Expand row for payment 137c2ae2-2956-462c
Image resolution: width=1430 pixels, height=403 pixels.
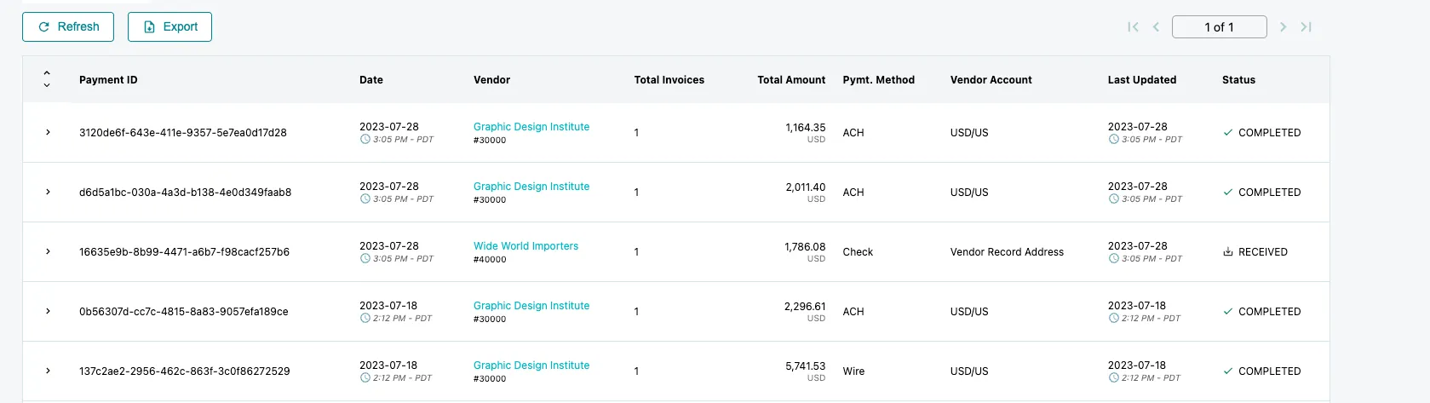(x=48, y=371)
